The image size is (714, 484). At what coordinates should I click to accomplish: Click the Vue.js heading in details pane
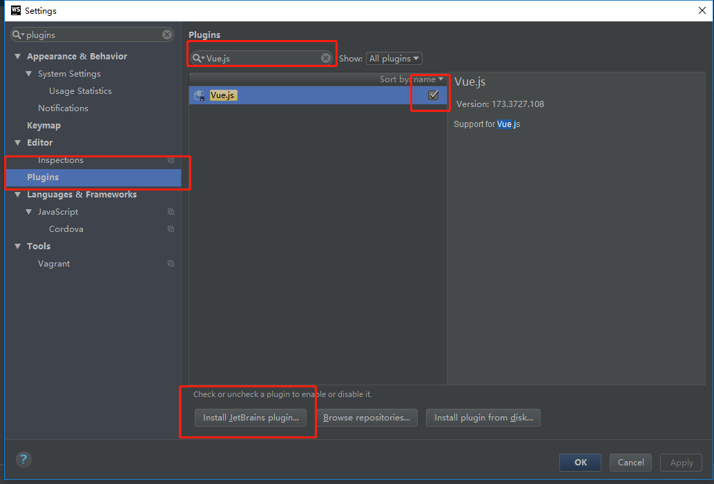point(470,82)
